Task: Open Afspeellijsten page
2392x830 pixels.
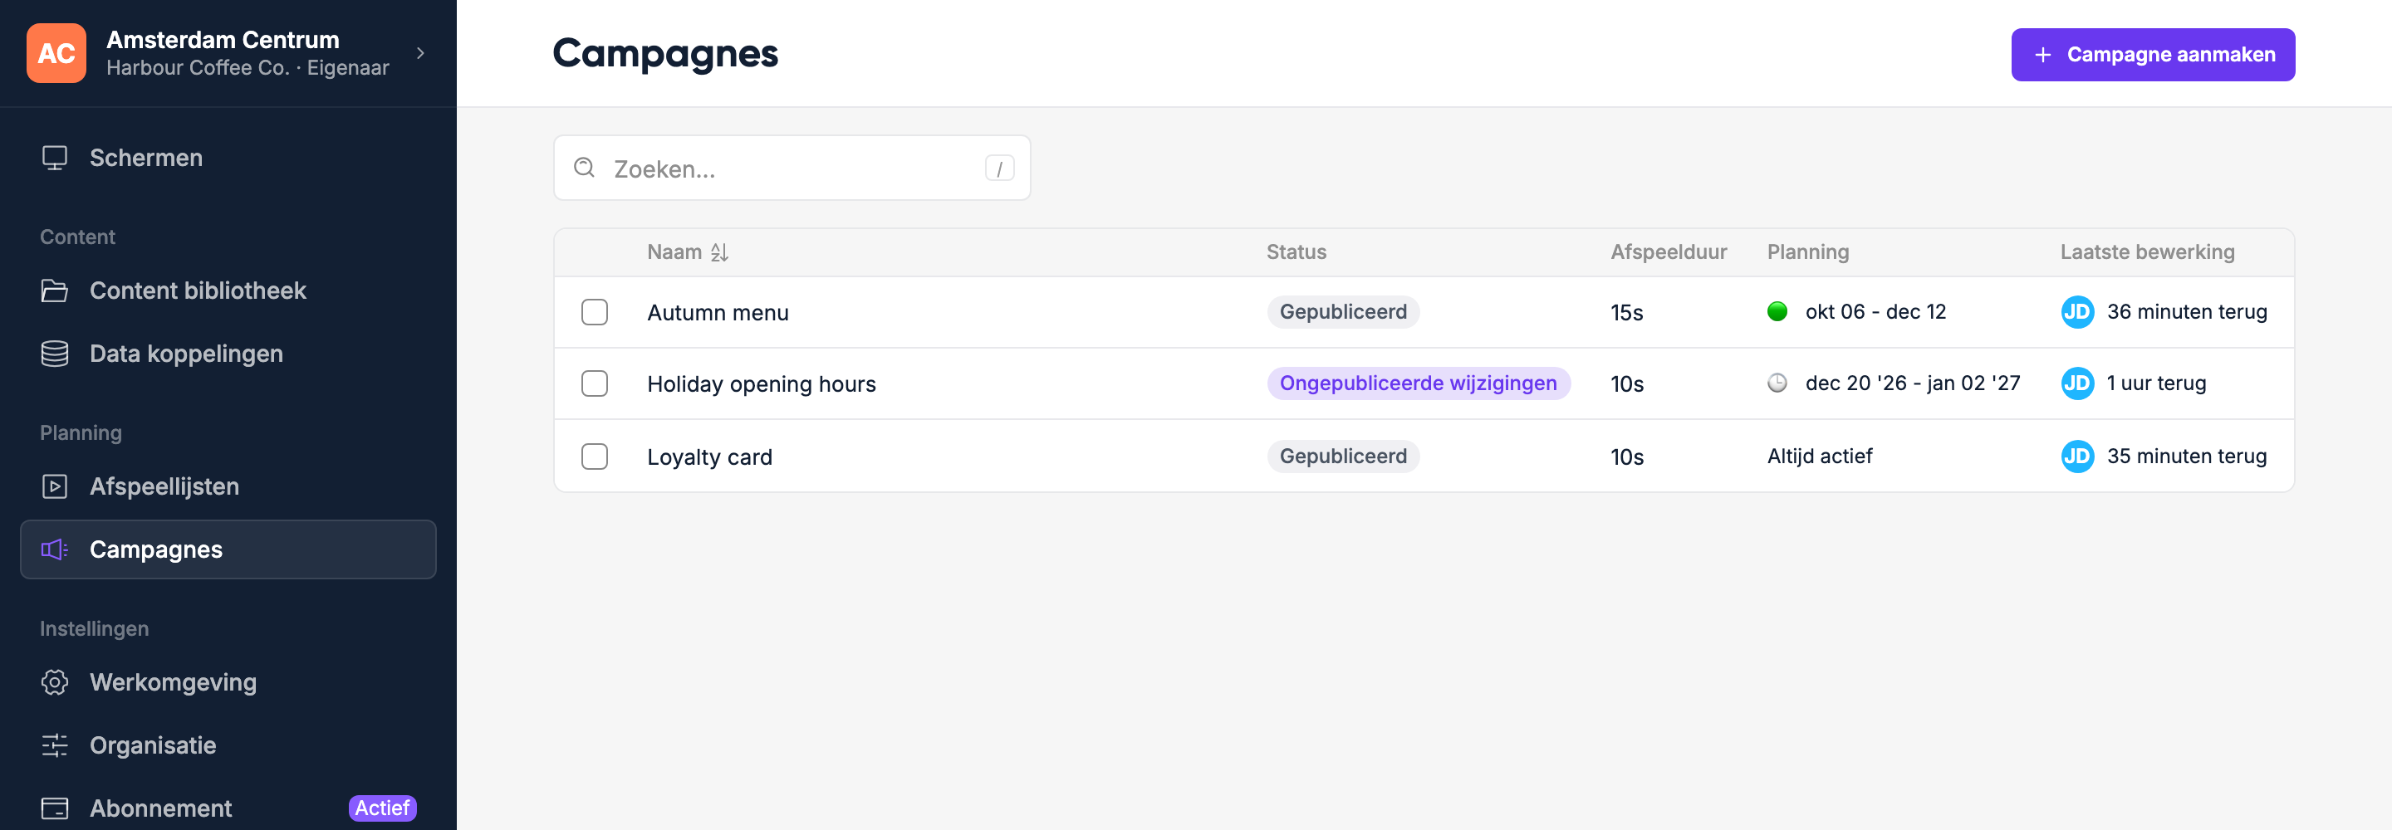Action: click(228, 486)
